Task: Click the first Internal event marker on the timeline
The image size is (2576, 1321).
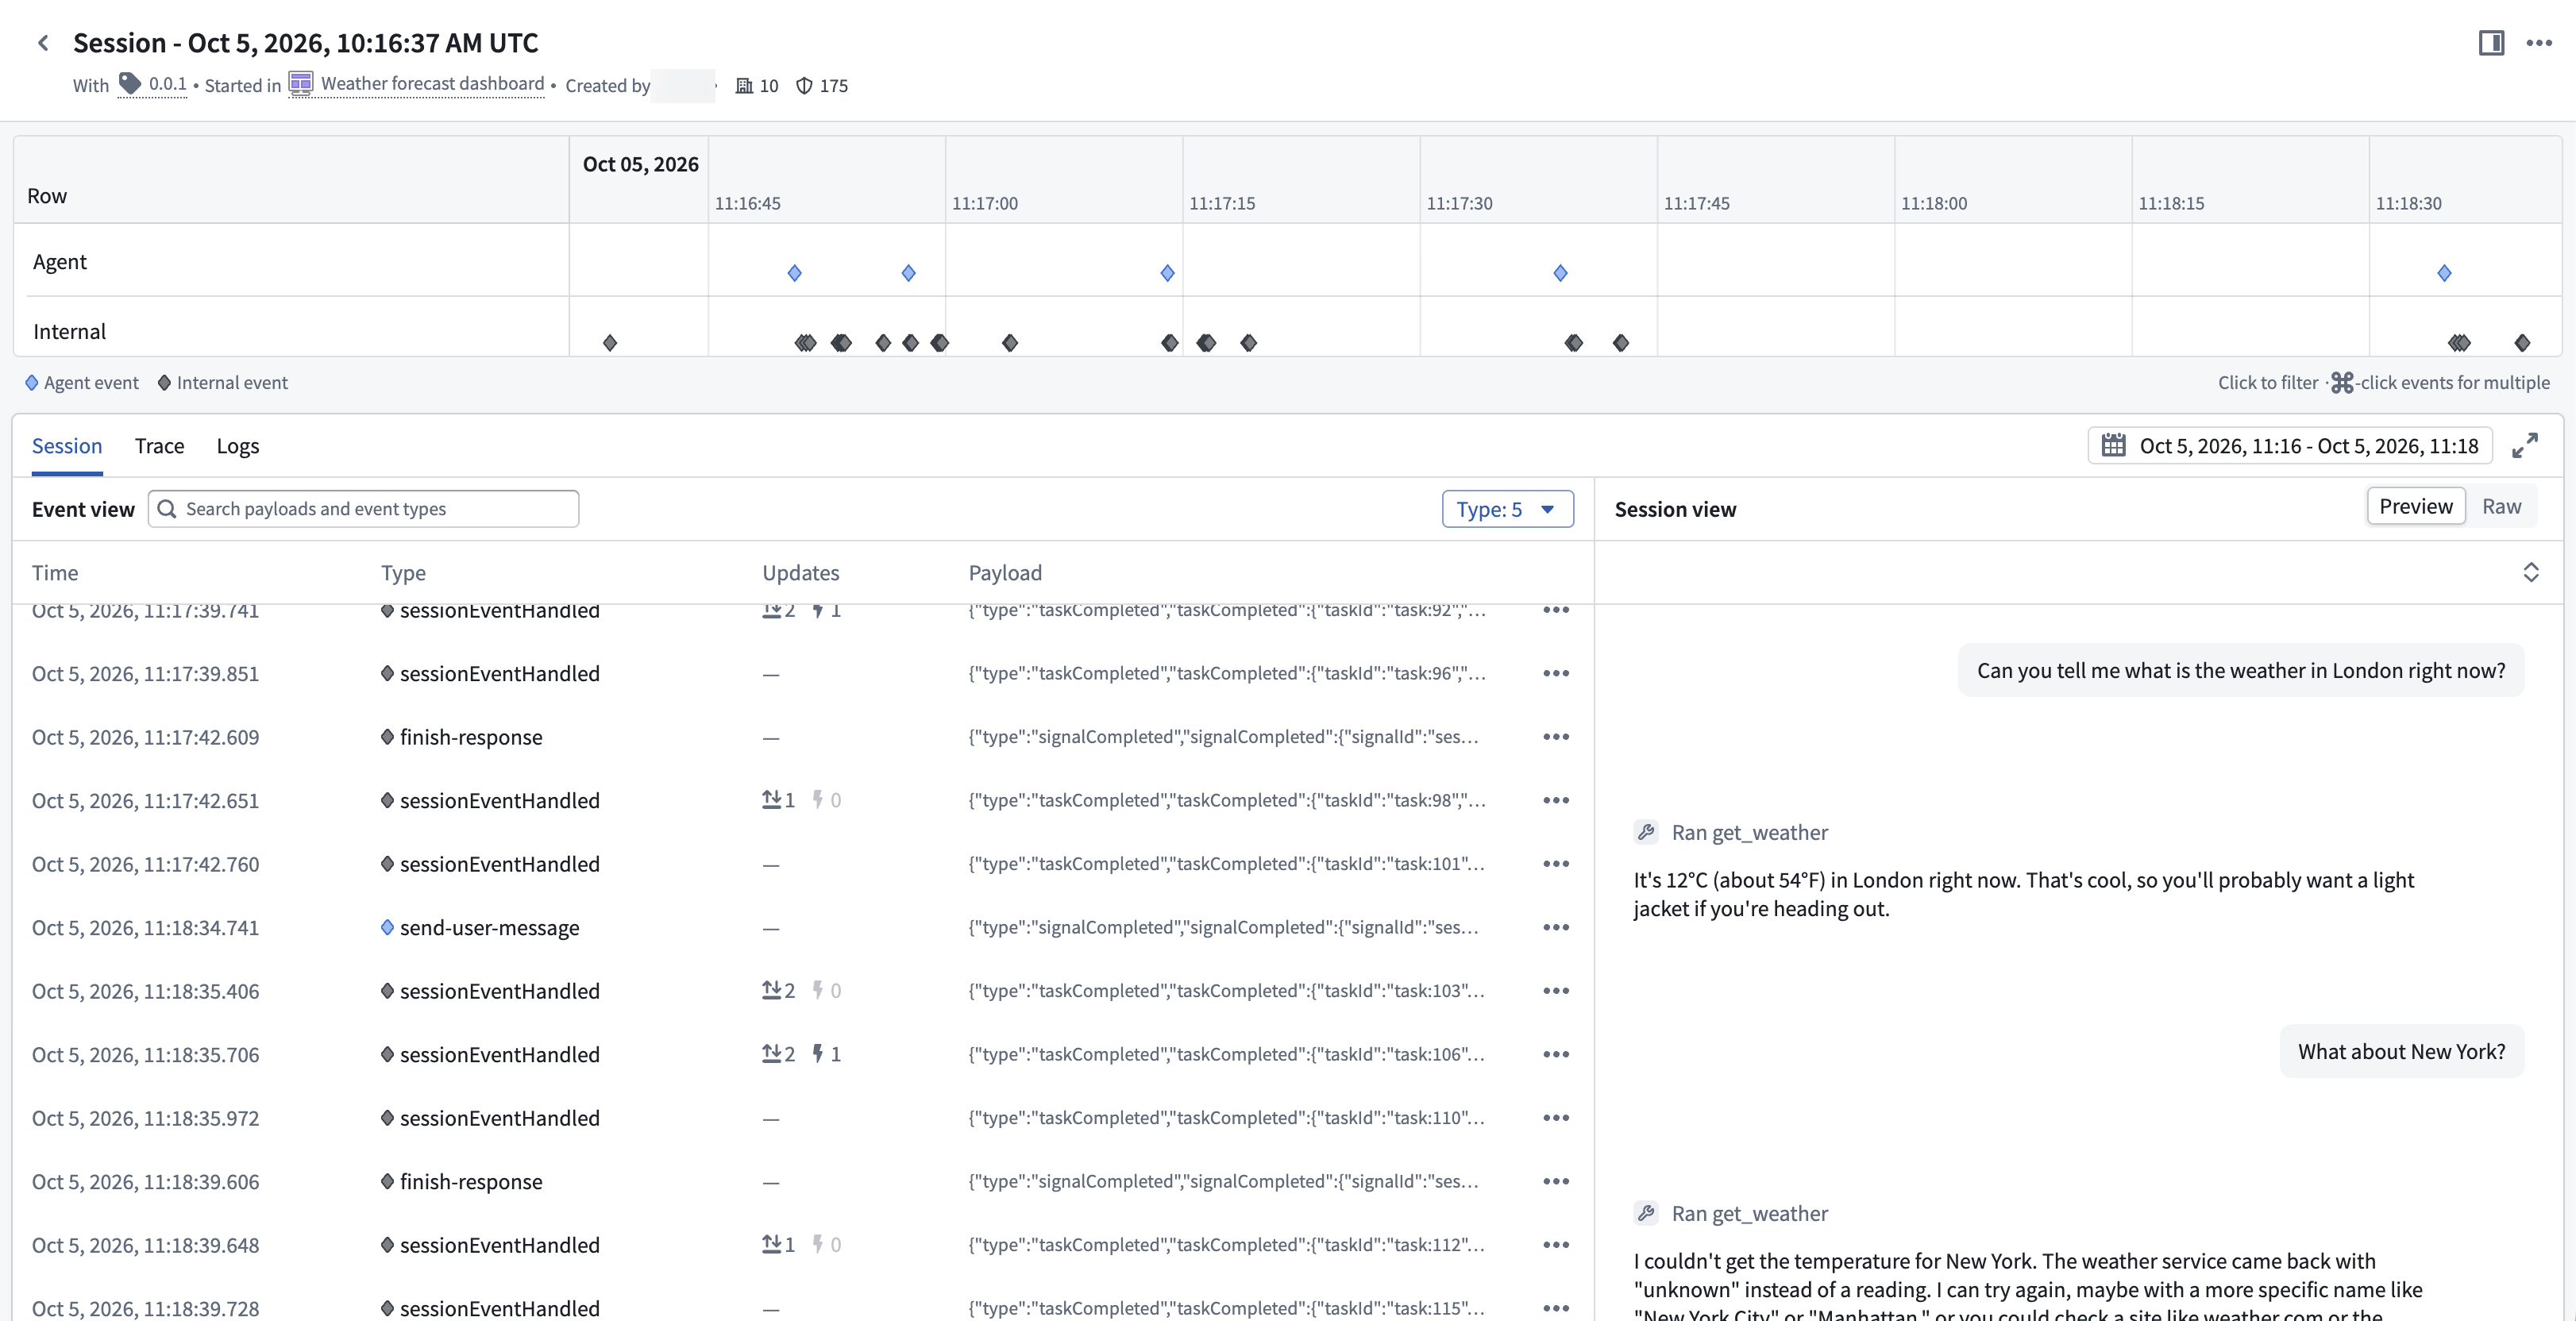Action: coord(610,343)
